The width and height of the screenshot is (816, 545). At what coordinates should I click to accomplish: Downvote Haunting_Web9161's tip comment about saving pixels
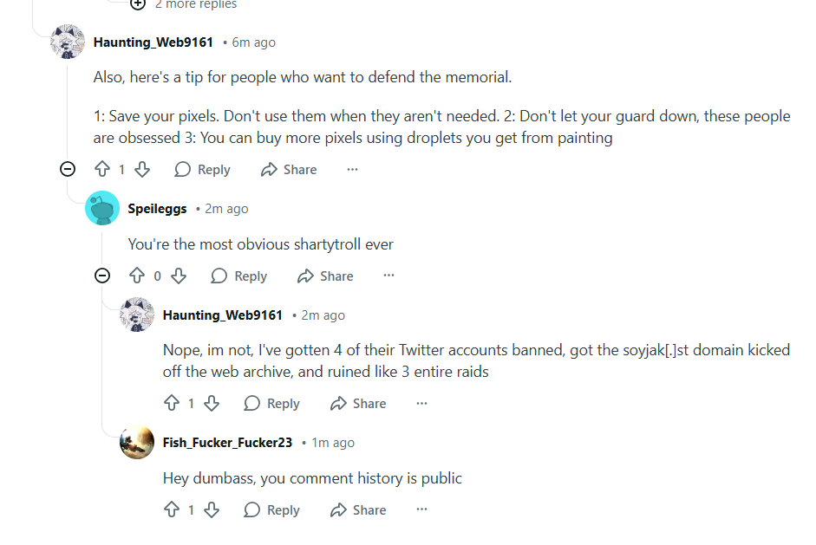(143, 170)
